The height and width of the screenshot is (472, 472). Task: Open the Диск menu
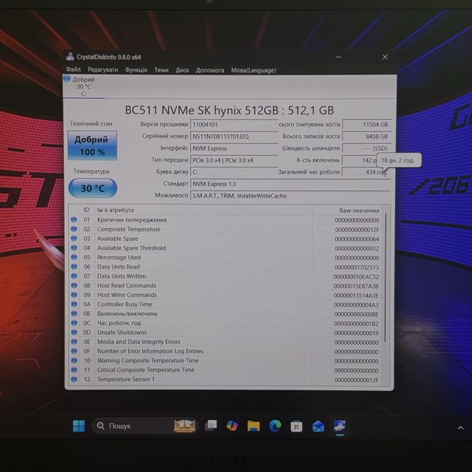tap(182, 70)
